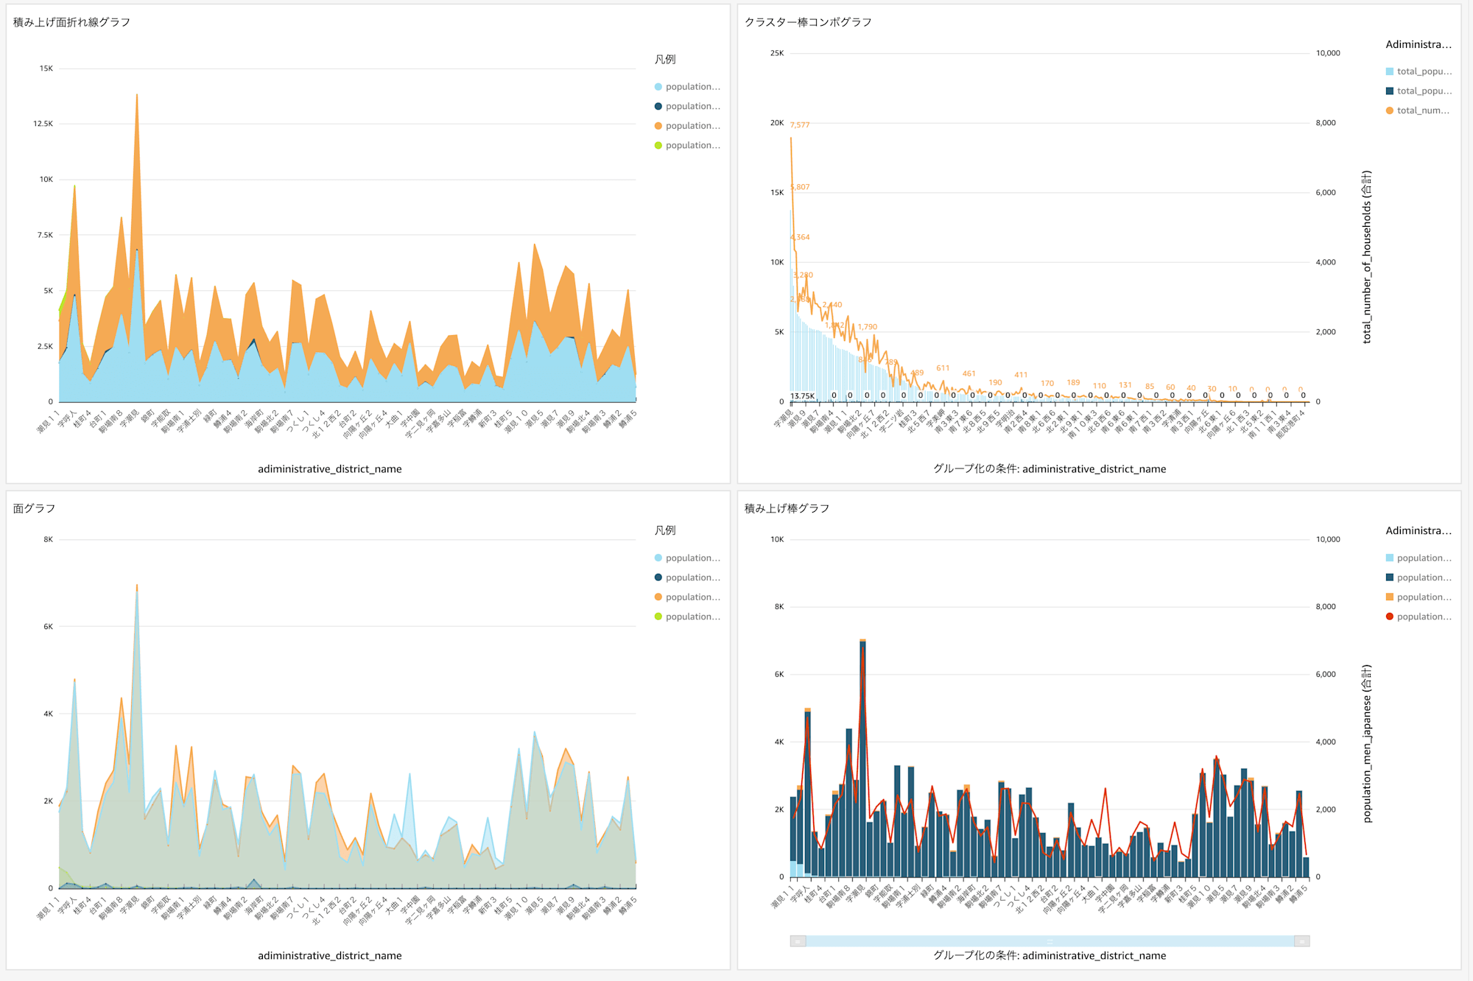The height and width of the screenshot is (981, 1473).
Task: Click right handle of stacked bar chart scrollbar
Action: pos(1301,941)
